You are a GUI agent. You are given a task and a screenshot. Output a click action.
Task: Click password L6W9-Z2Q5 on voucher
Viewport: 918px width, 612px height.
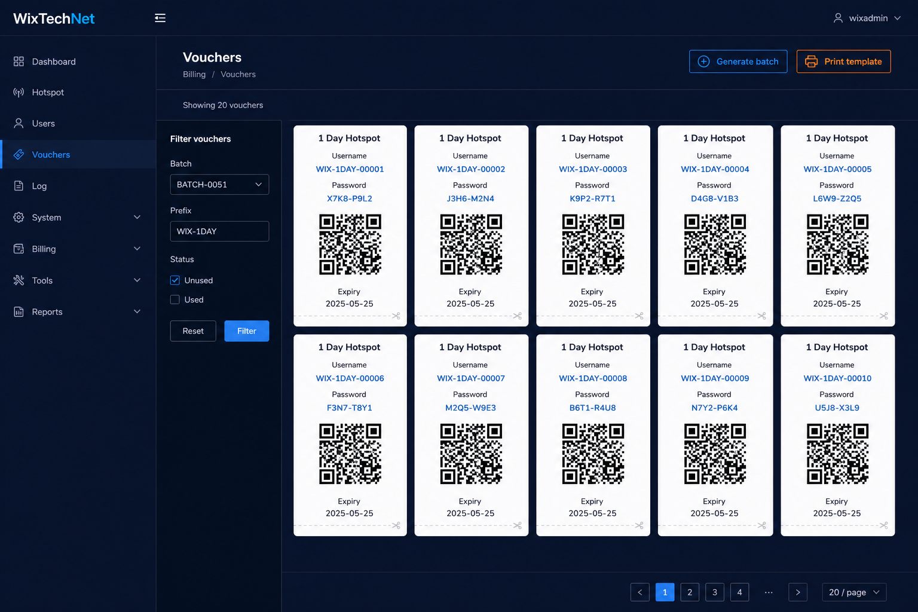(x=837, y=199)
